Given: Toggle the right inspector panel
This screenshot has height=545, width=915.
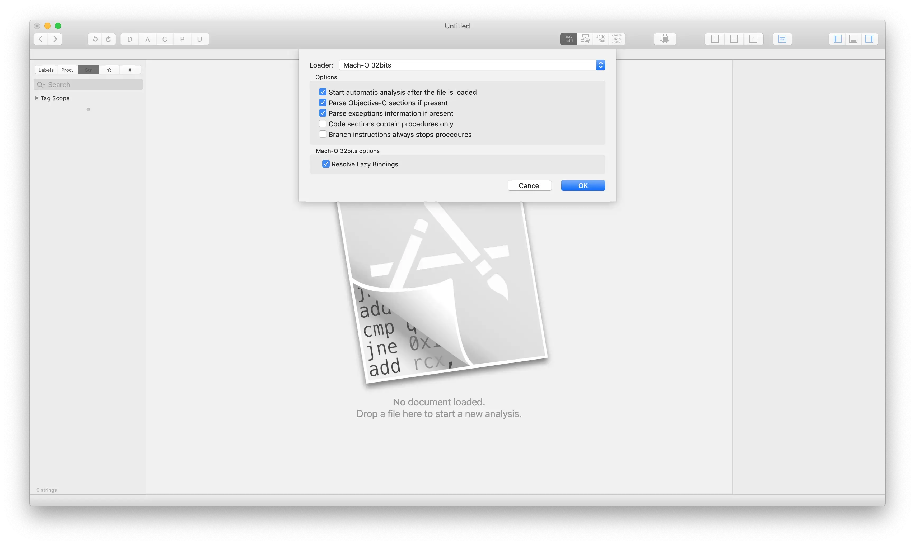Looking at the screenshot, I should point(869,39).
